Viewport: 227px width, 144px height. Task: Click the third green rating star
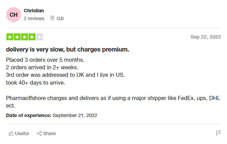25,37
